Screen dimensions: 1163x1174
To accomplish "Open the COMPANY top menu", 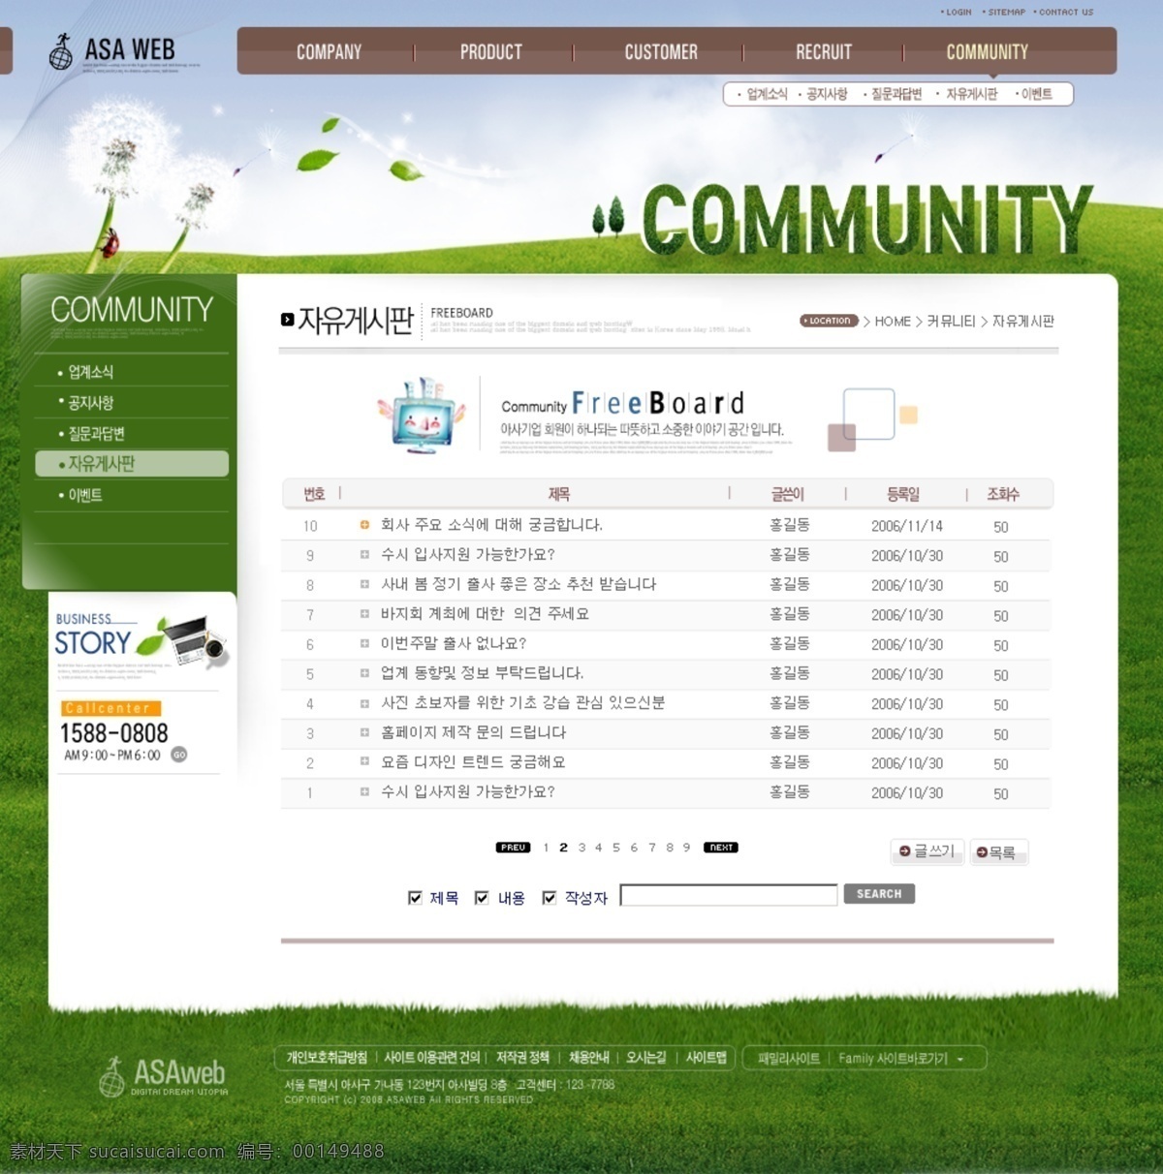I will (x=329, y=52).
